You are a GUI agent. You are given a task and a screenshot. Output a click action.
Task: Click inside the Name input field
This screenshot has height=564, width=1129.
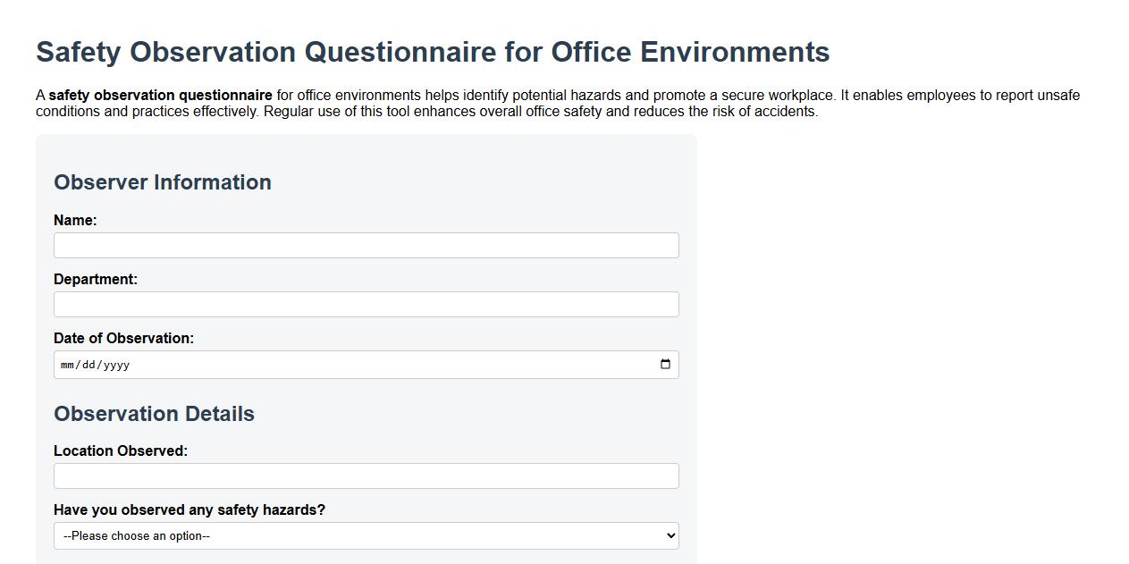pyautogui.click(x=366, y=244)
